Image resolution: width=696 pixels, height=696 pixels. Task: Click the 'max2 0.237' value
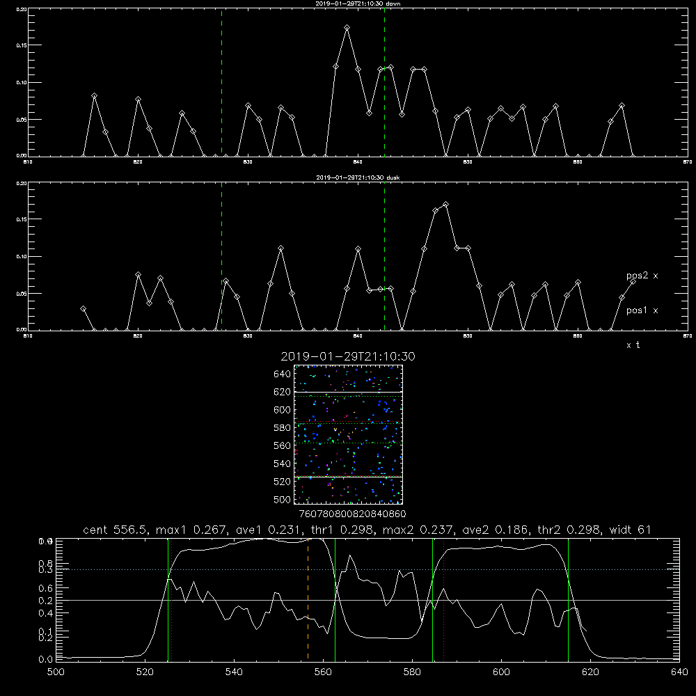(418, 530)
